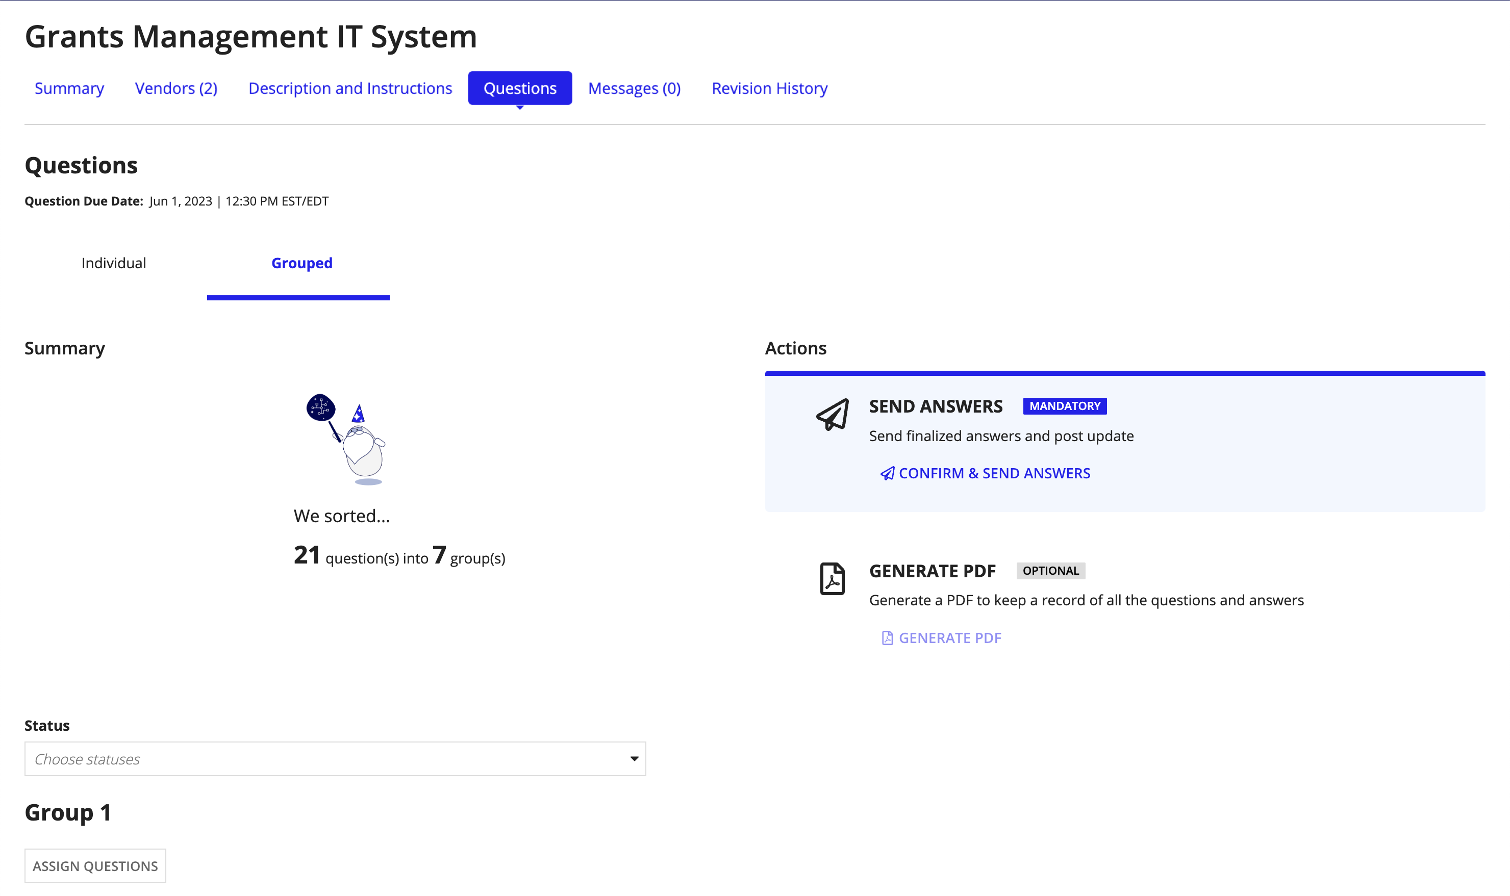Open the Messages (0) tab
The image size is (1510, 896).
pos(634,88)
